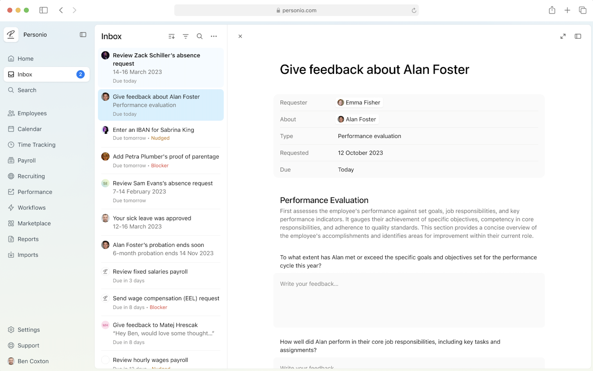593x371 pixels.
Task: Open the inbox sort options
Action: (172, 36)
